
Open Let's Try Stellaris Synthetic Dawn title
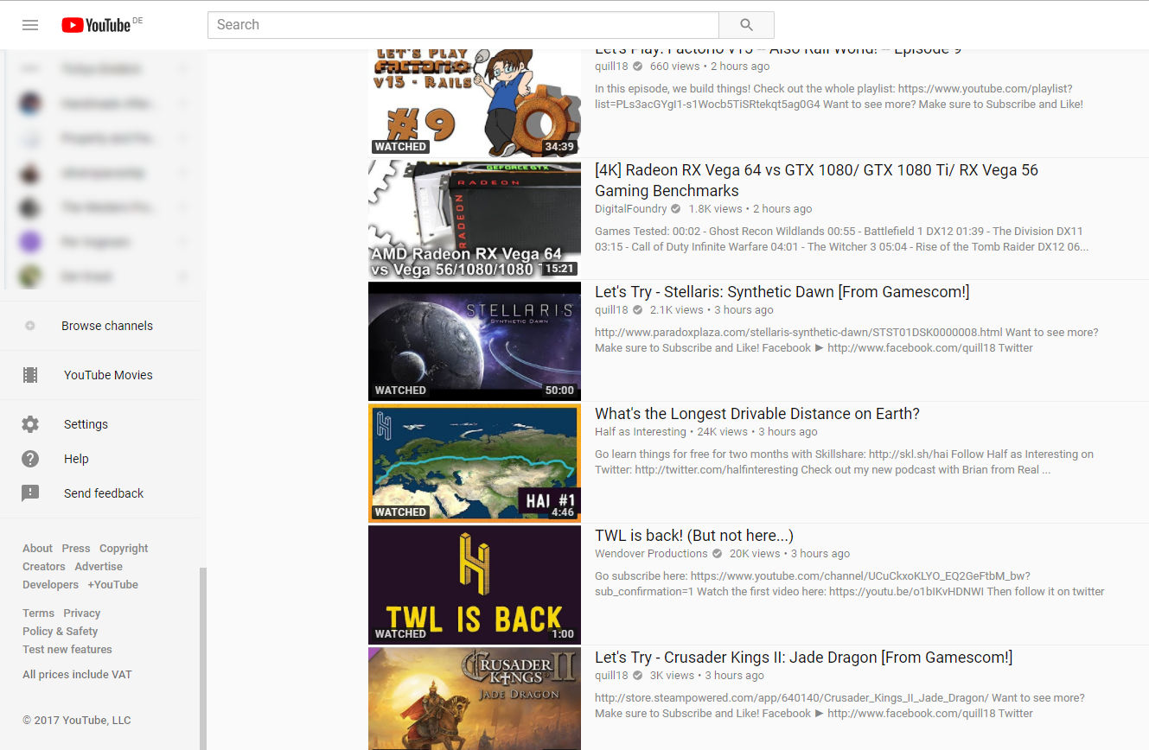tap(782, 292)
